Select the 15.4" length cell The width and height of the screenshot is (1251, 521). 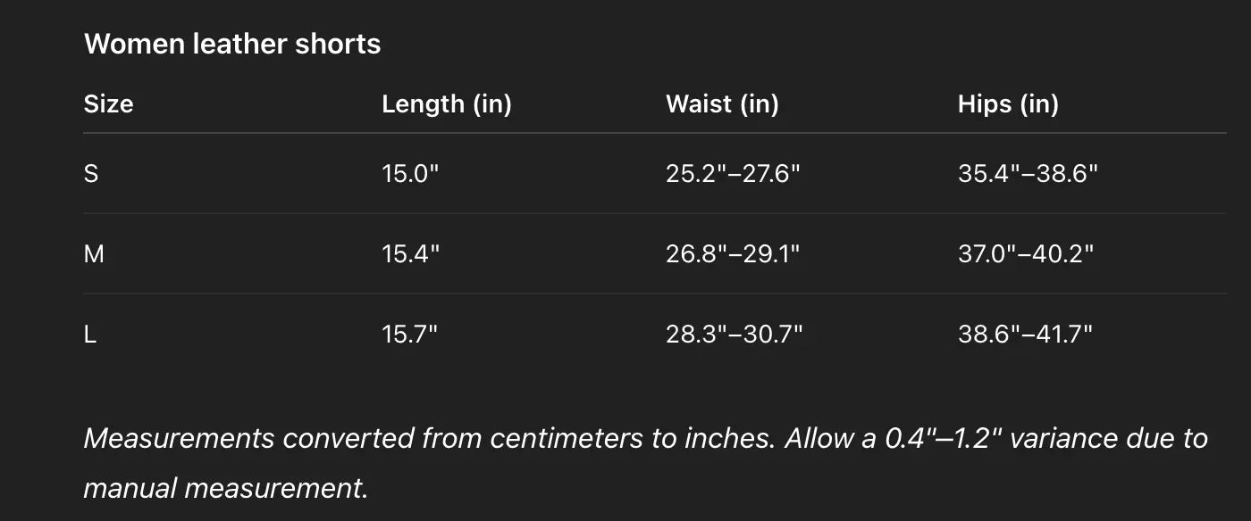coord(410,254)
